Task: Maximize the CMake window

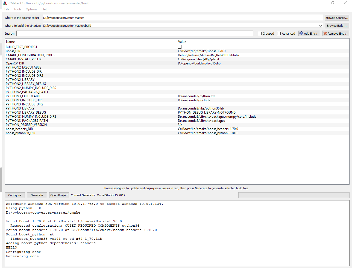Action: pyautogui.click(x=333, y=3)
